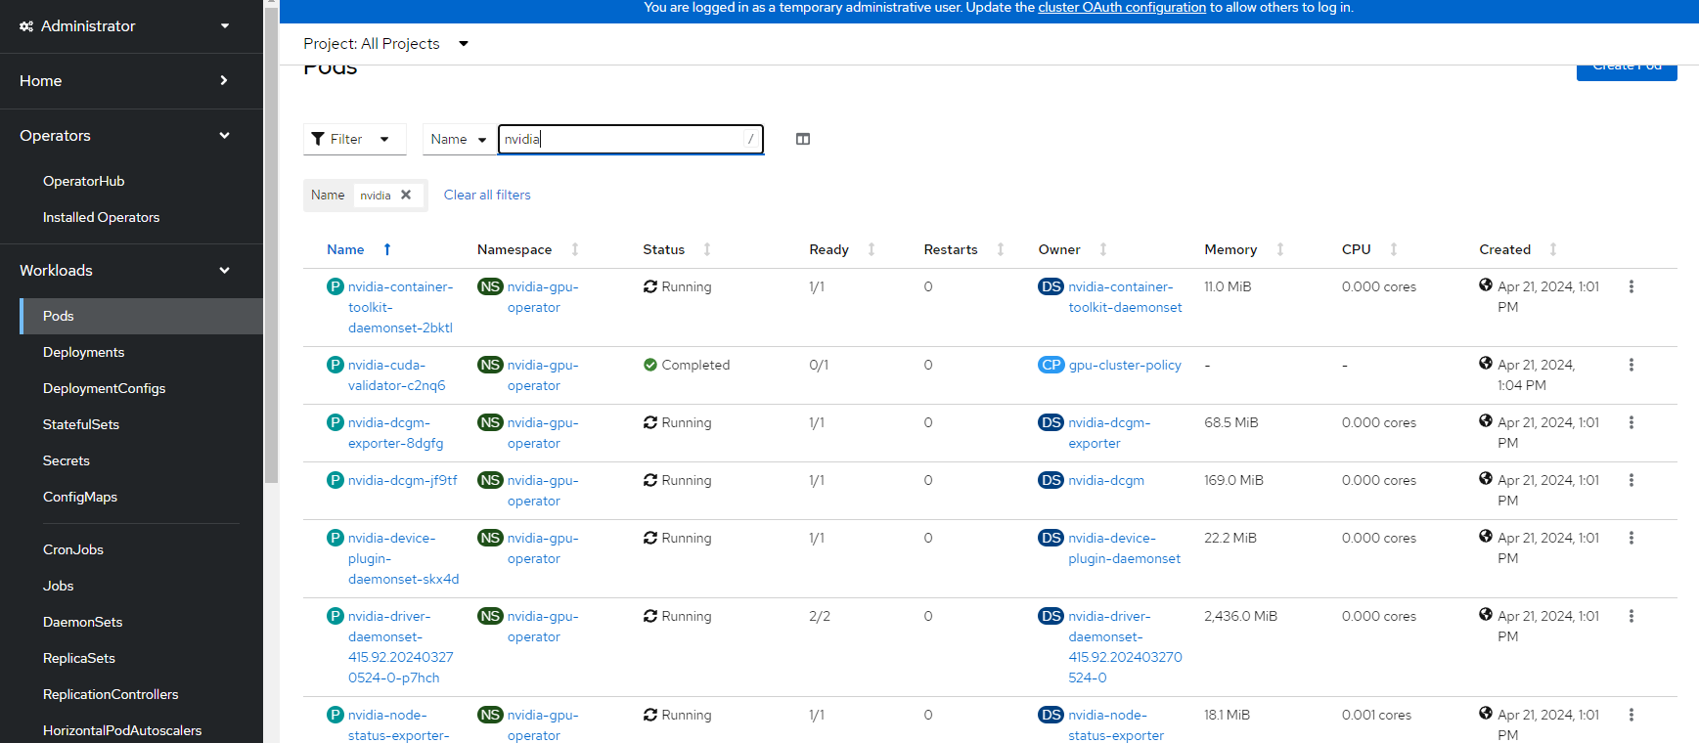1699x743 pixels.
Task: Click Clear all filters
Action: [487, 195]
